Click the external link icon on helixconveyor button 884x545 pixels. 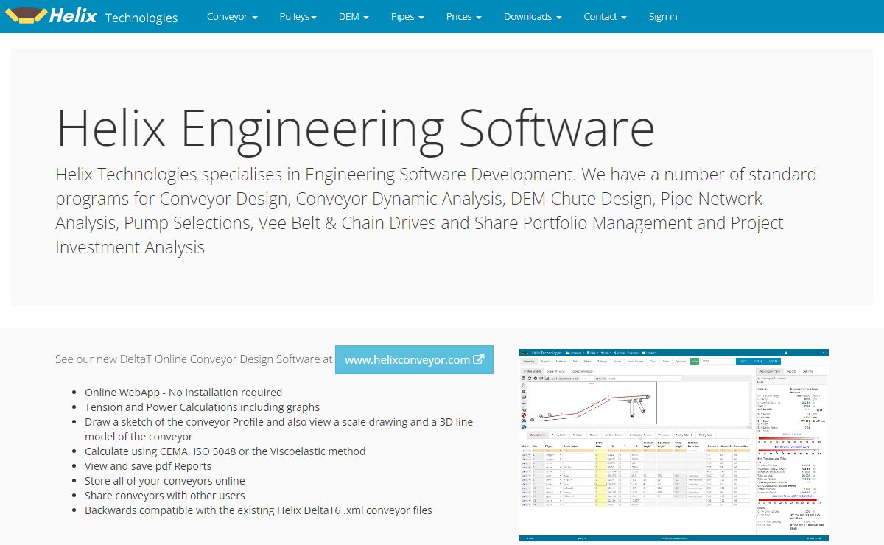(479, 359)
